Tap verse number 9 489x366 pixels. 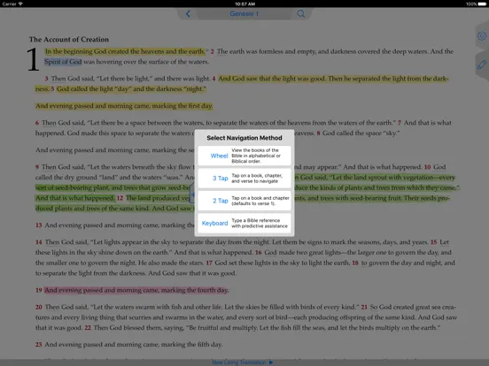point(37,167)
